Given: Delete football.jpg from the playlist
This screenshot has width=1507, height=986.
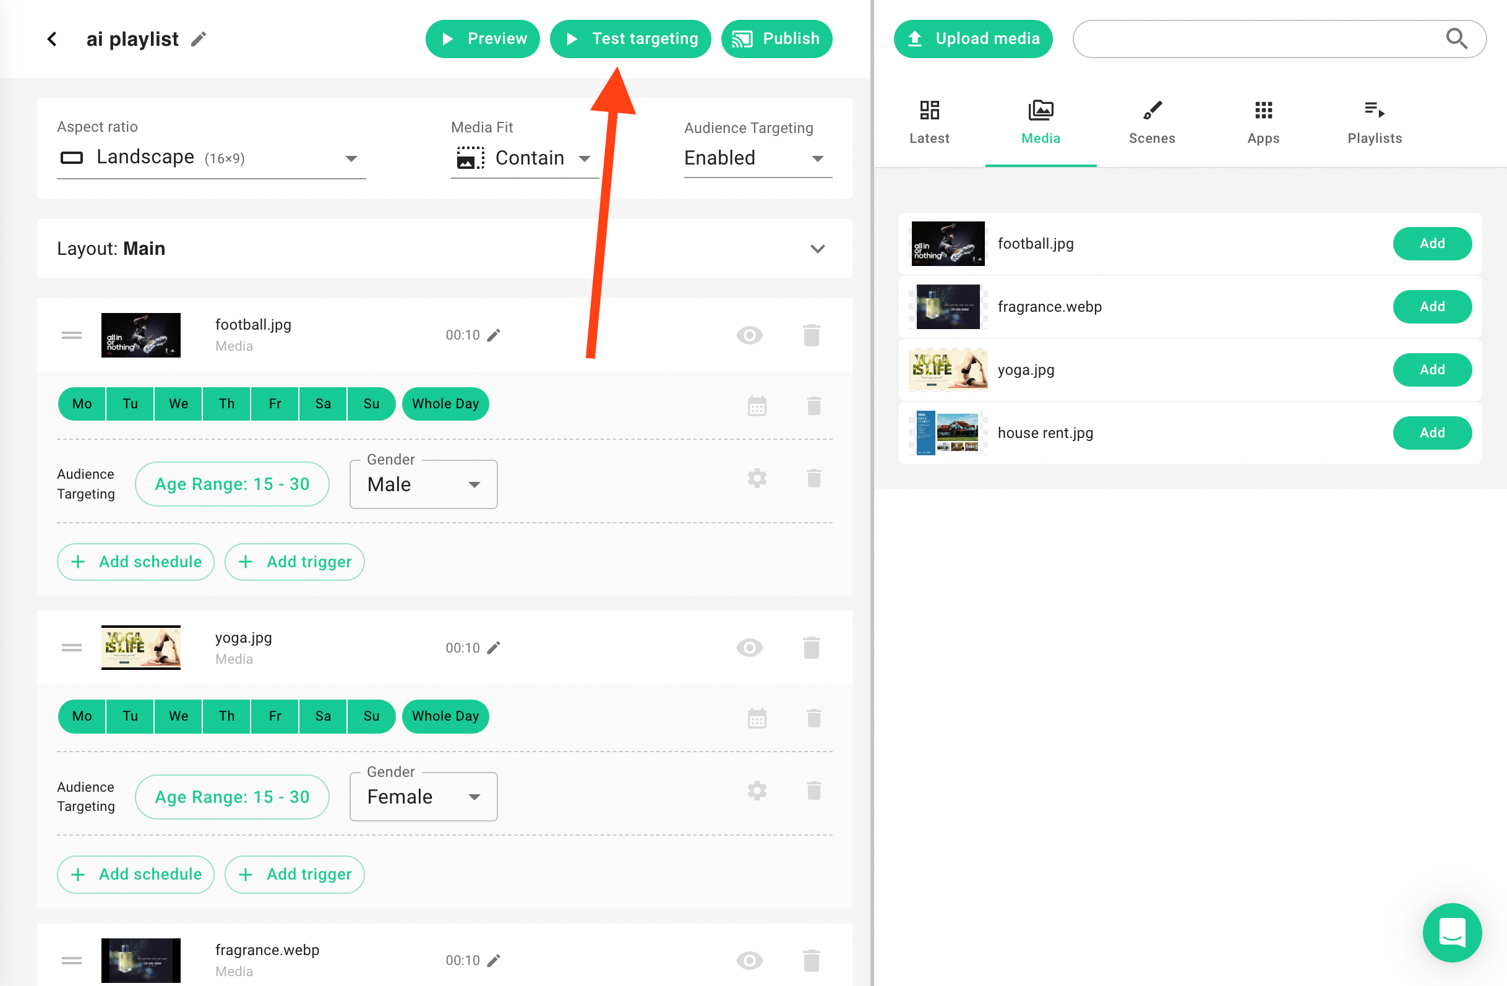Looking at the screenshot, I should pyautogui.click(x=811, y=335).
